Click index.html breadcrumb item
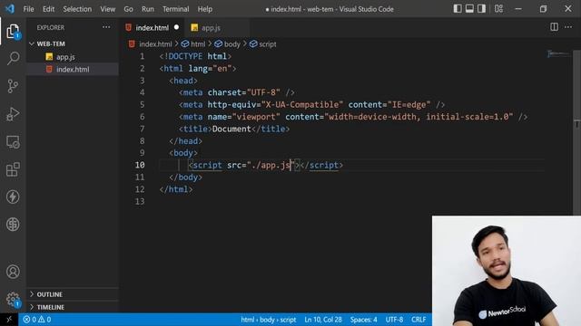Image resolution: width=581 pixels, height=326 pixels. (155, 44)
